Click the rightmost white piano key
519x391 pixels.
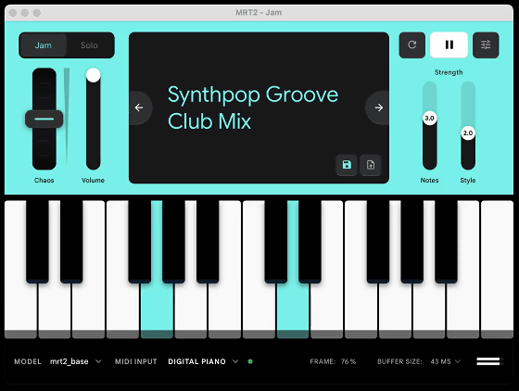tap(497, 270)
